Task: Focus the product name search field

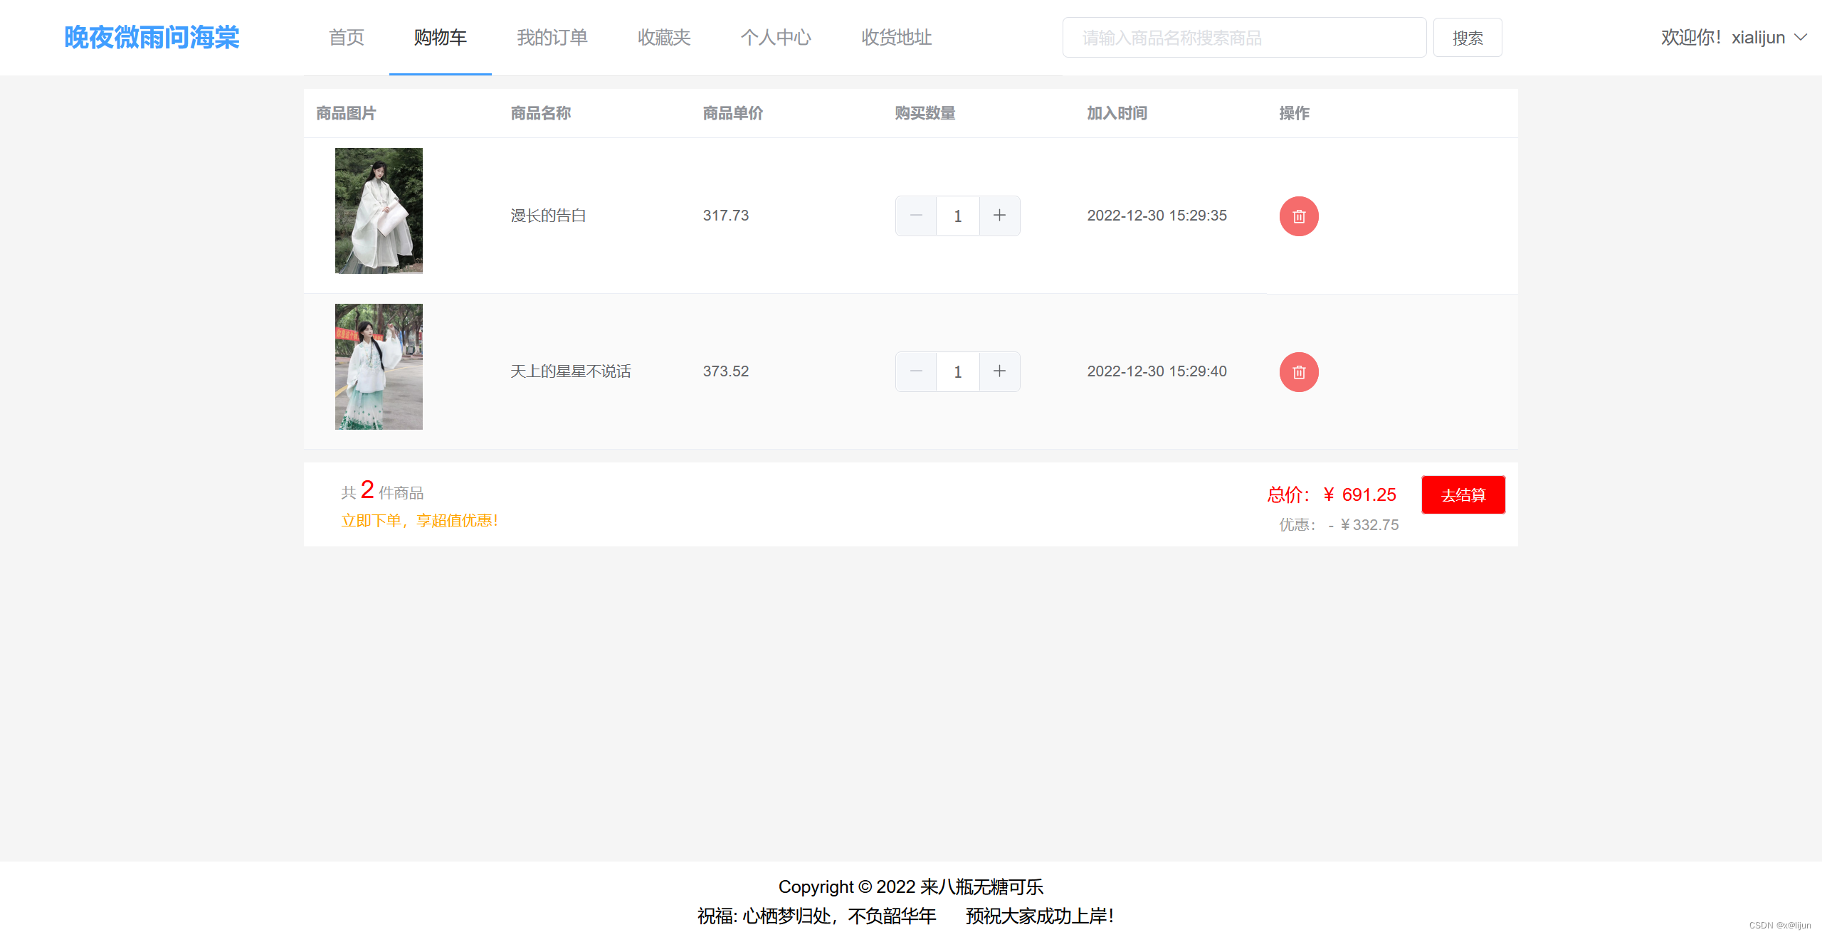Action: pyautogui.click(x=1243, y=38)
